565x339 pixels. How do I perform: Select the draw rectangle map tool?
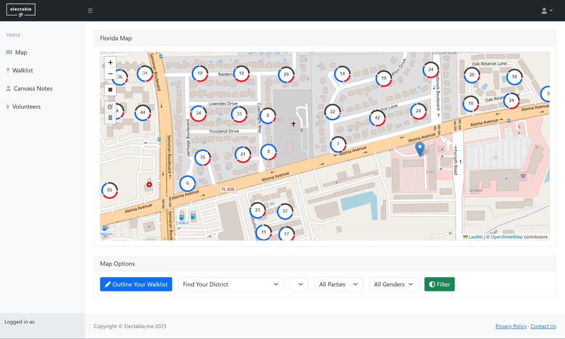click(x=110, y=89)
